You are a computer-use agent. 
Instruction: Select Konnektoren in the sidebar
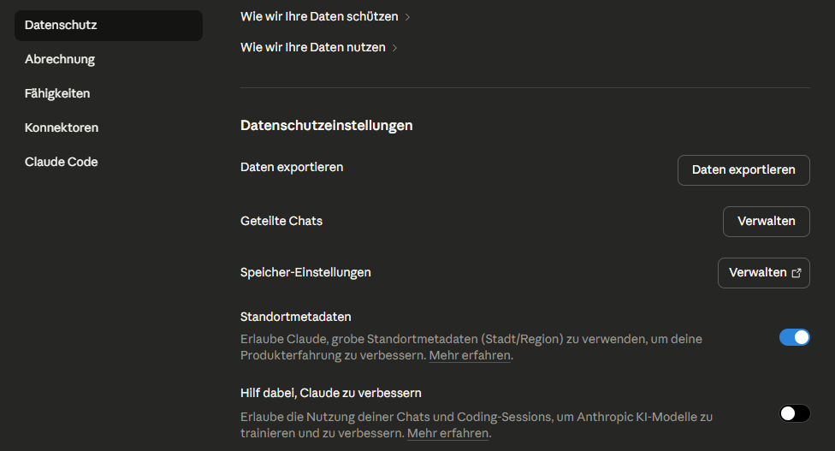point(62,128)
